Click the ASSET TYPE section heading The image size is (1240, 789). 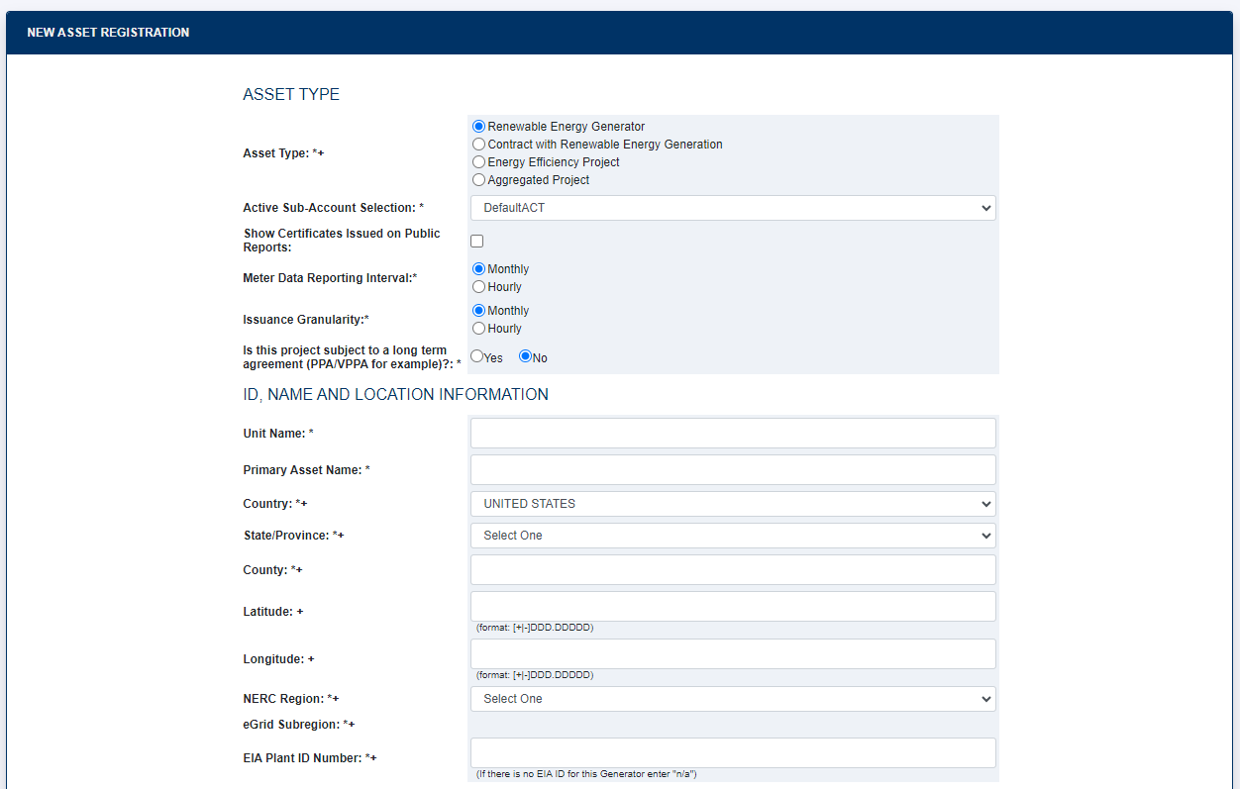coord(291,95)
